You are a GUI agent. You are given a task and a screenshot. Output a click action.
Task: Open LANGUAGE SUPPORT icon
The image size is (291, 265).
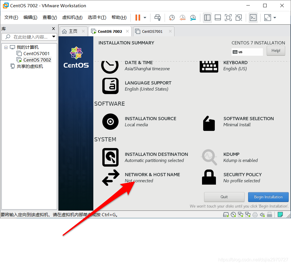(x=110, y=86)
